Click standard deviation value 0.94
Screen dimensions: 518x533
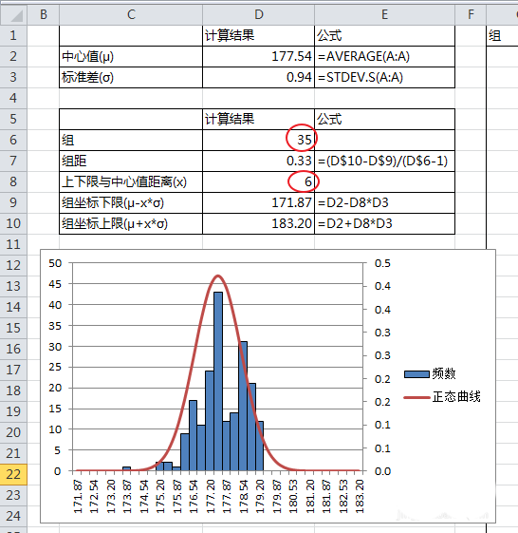[x=259, y=78]
